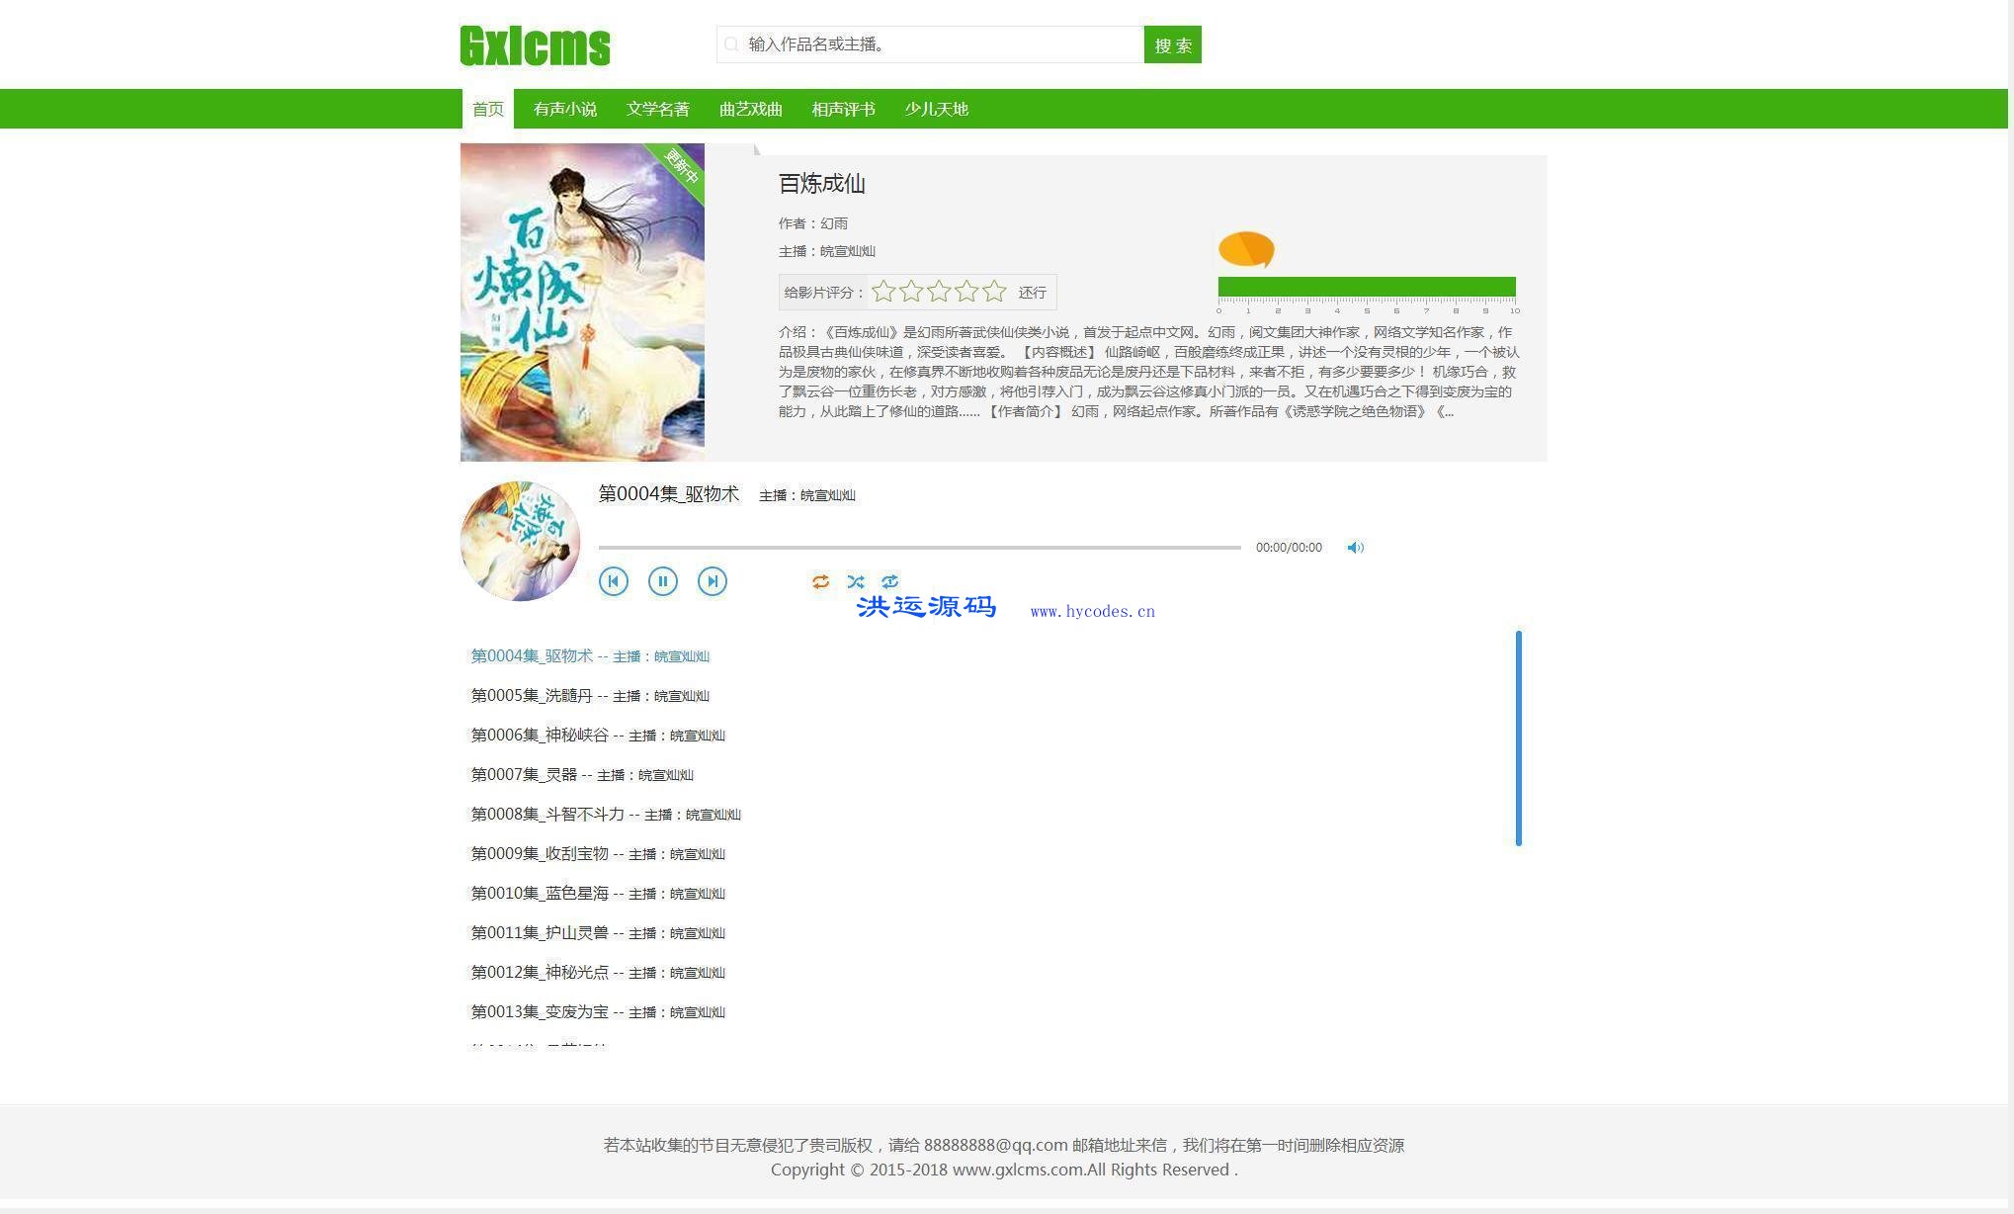Play 第0008集_斗智不斗力 from the playlist
Viewport: 2014px width, 1214px height.
click(606, 815)
